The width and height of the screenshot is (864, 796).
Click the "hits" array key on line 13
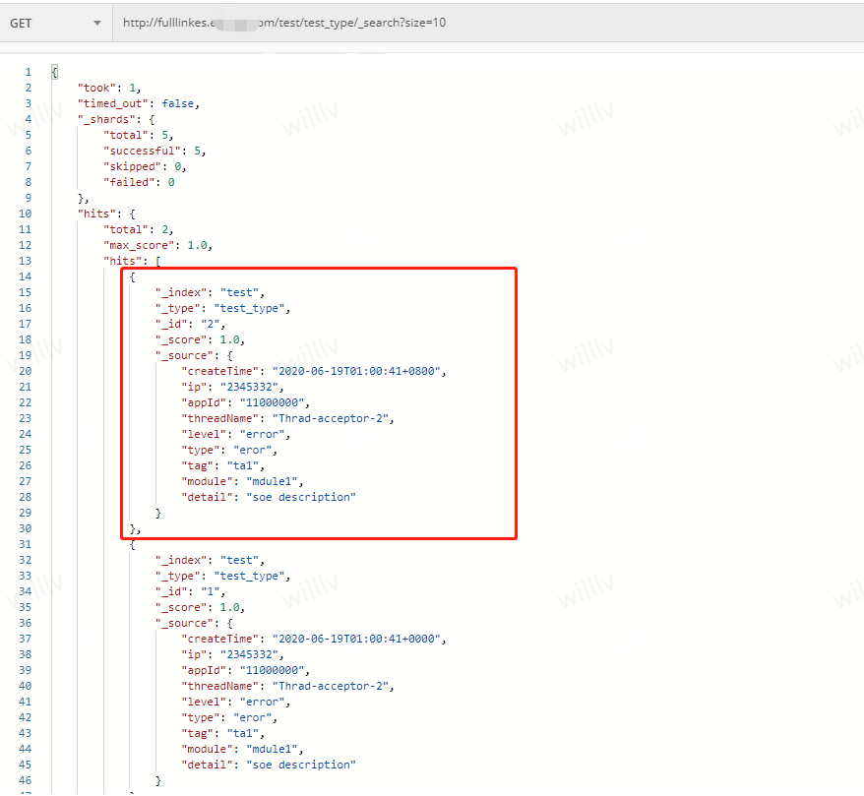pos(122,261)
